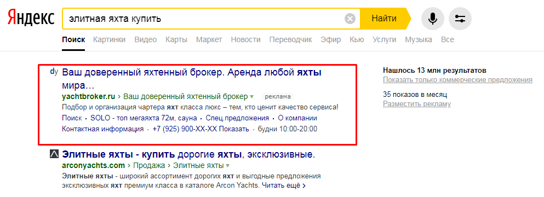
Task: Open Элитные яхты - купить result title
Action: (x=188, y=154)
